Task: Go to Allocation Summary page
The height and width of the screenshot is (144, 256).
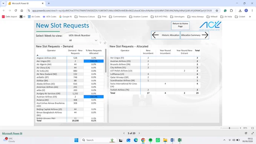Action: pos(195,35)
